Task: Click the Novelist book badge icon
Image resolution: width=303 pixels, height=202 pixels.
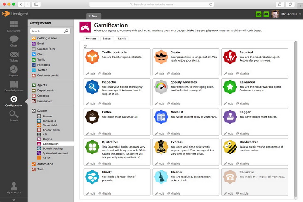Action: (x=161, y=117)
